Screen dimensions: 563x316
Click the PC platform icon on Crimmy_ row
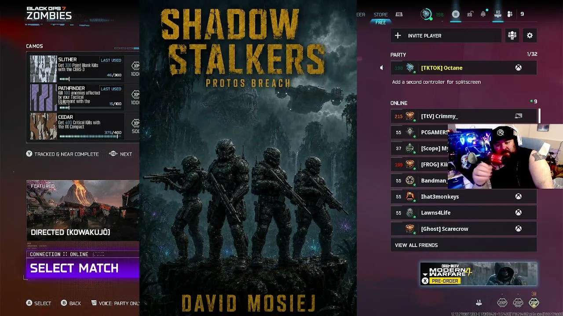pyautogui.click(x=519, y=116)
